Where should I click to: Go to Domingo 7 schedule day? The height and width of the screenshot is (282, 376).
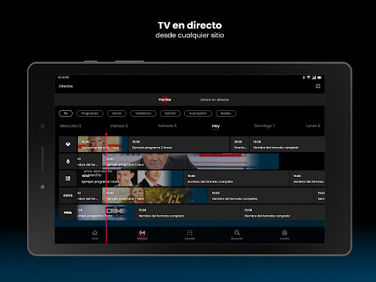click(x=264, y=126)
